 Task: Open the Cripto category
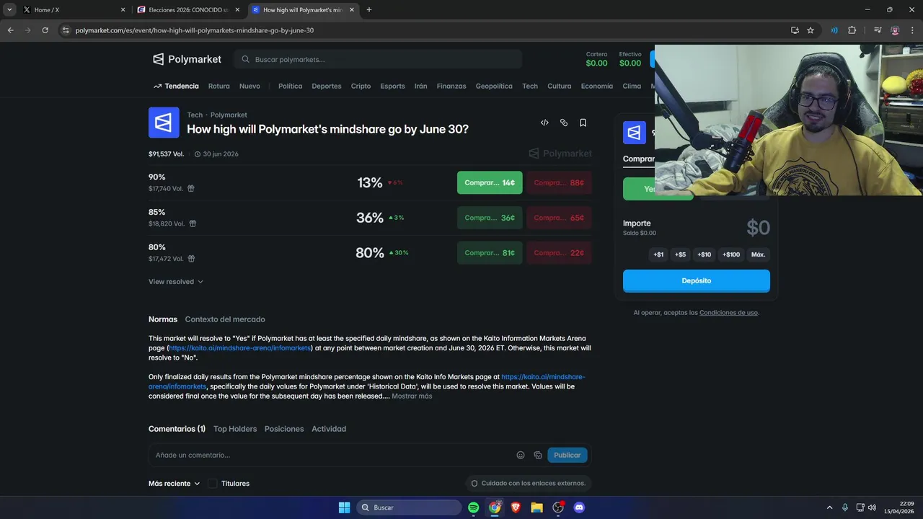tap(361, 86)
